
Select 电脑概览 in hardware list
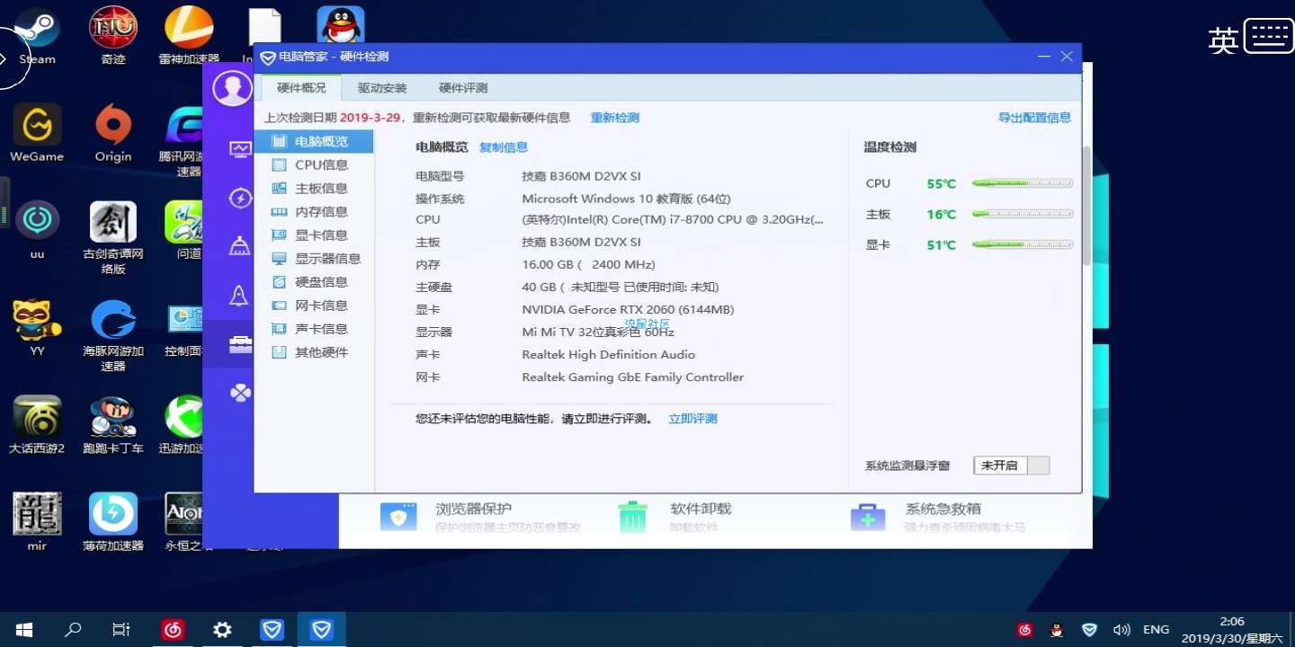click(314, 141)
